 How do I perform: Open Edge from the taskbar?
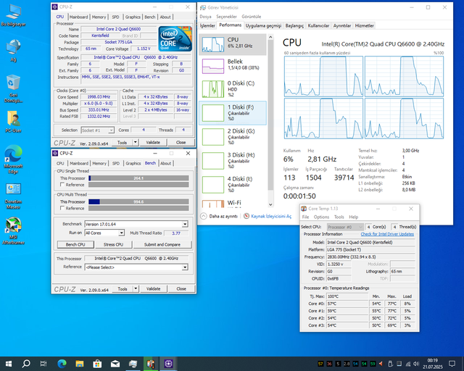62,364
